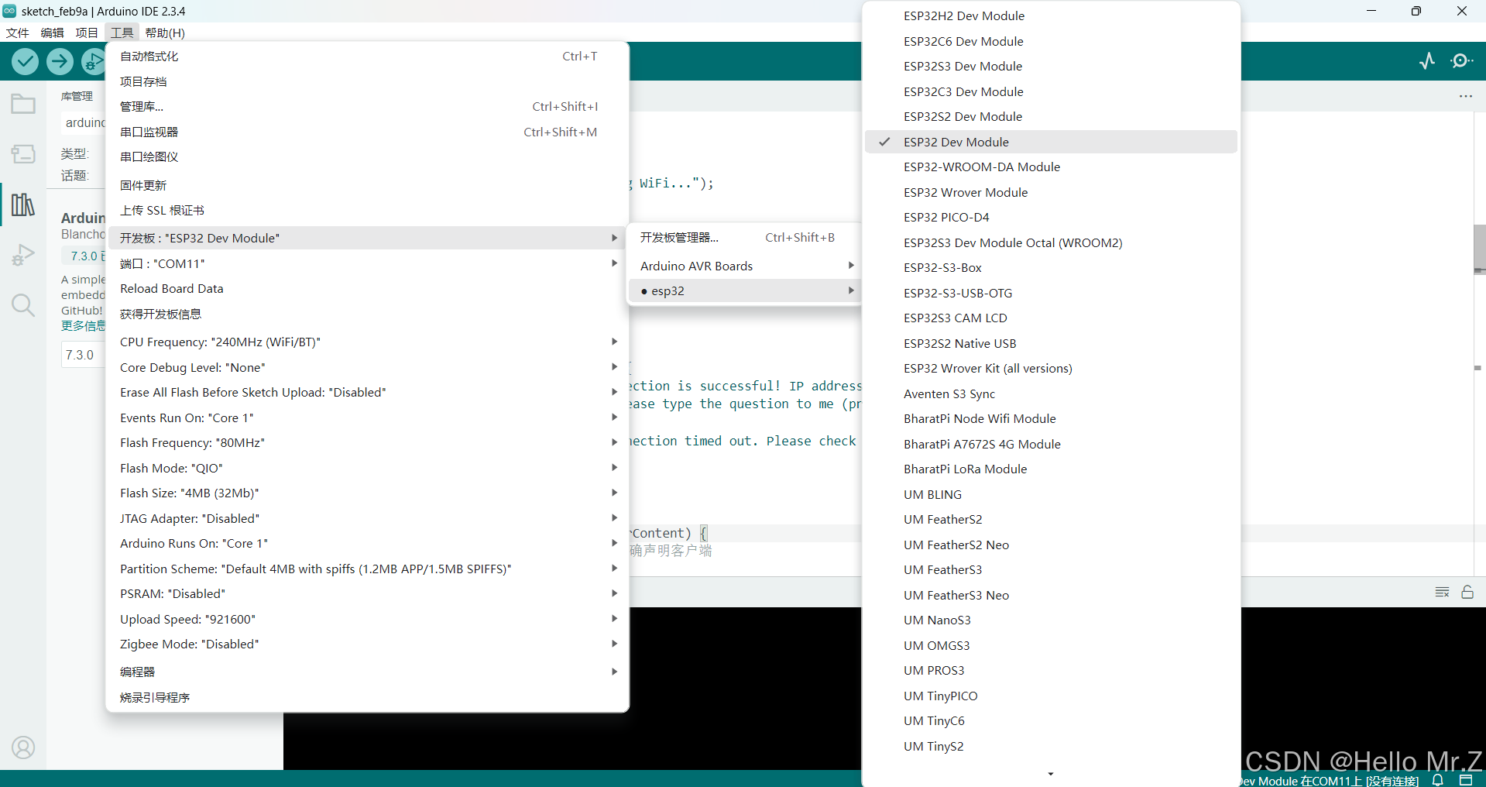Open the 文件 menu
1486x787 pixels.
point(17,33)
